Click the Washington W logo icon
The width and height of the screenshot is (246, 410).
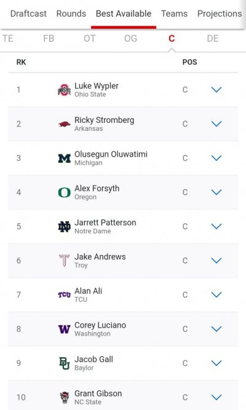64,329
